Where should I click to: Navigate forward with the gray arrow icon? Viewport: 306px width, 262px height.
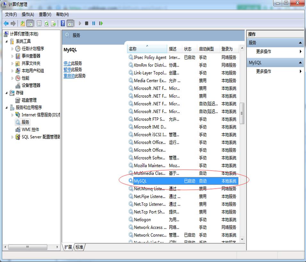pyautogui.click(x=13, y=23)
